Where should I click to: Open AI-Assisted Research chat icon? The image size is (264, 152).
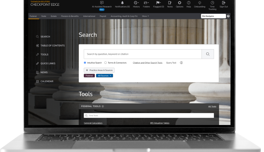click(102, 3)
